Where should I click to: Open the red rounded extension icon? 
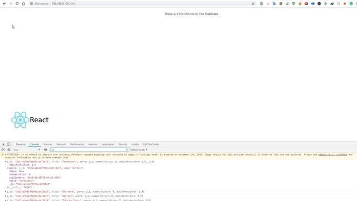(306, 4)
